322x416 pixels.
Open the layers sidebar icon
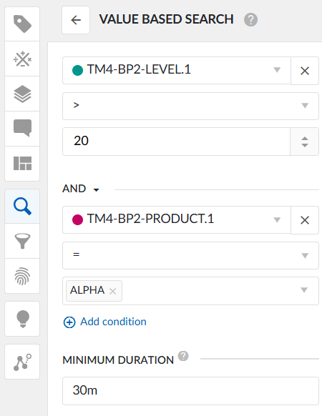22,94
